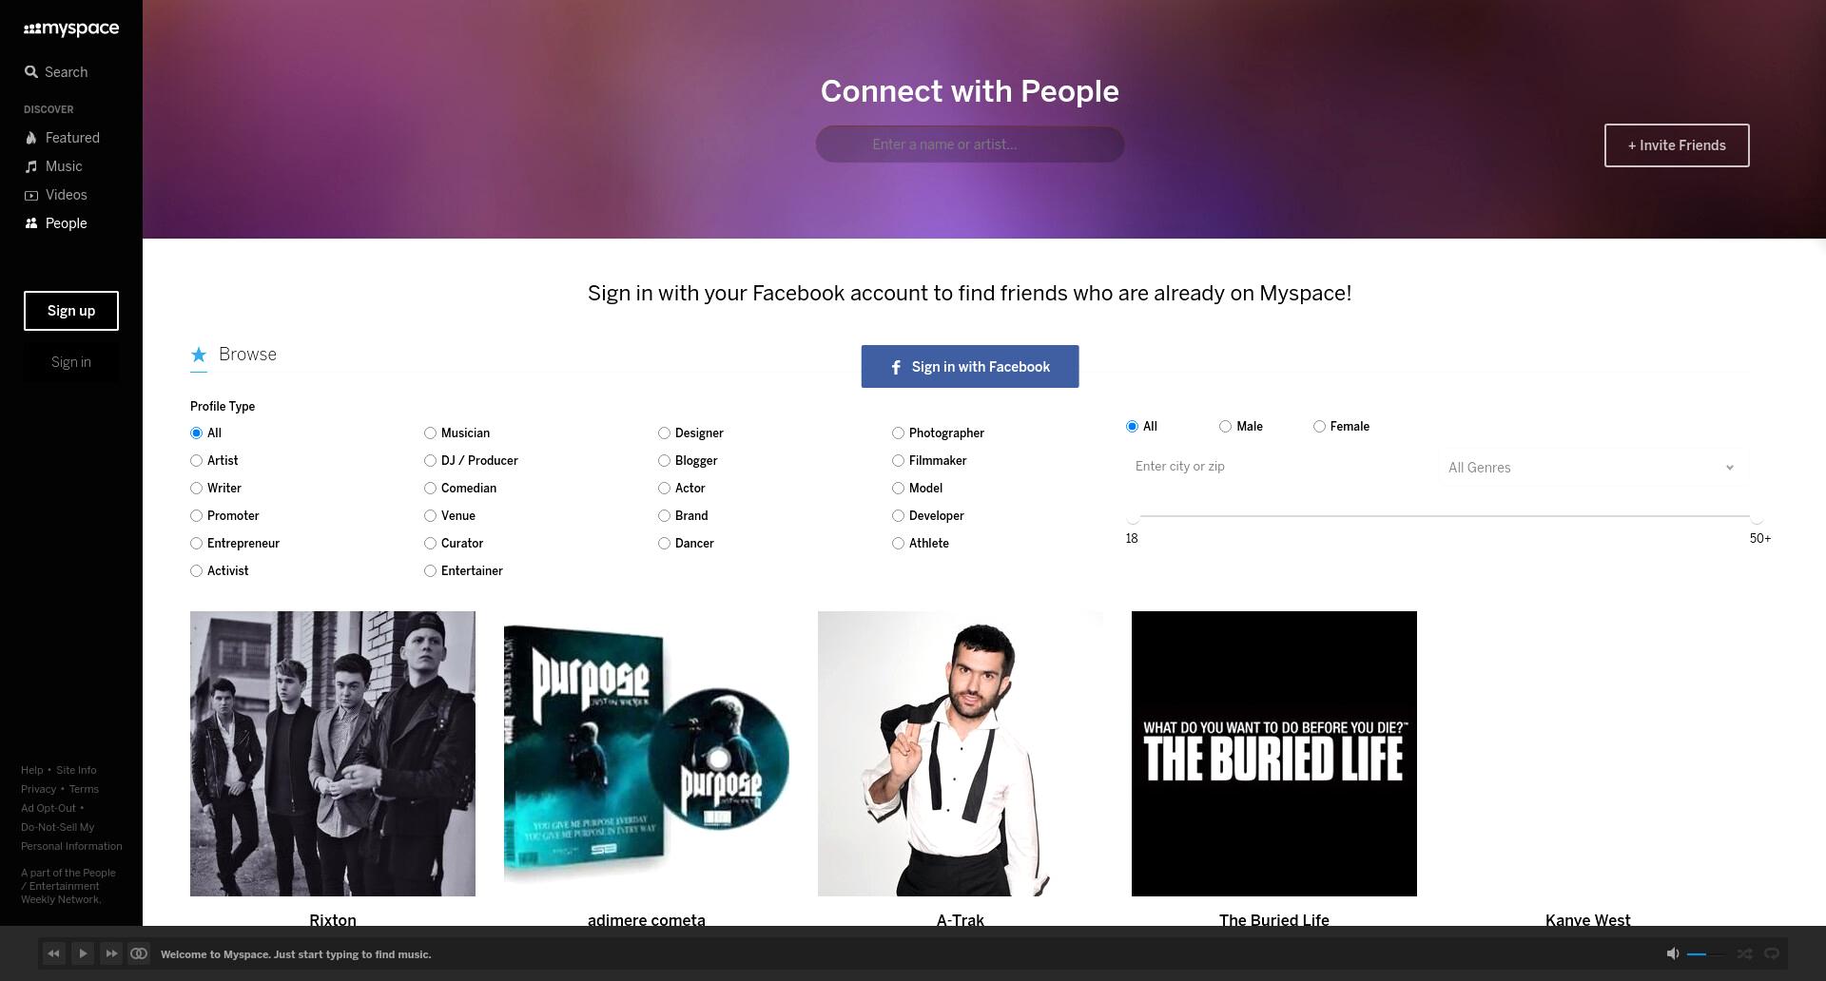Click the Myspace logo
Image resolution: width=1826 pixels, height=981 pixels.
pyautogui.click(x=71, y=29)
